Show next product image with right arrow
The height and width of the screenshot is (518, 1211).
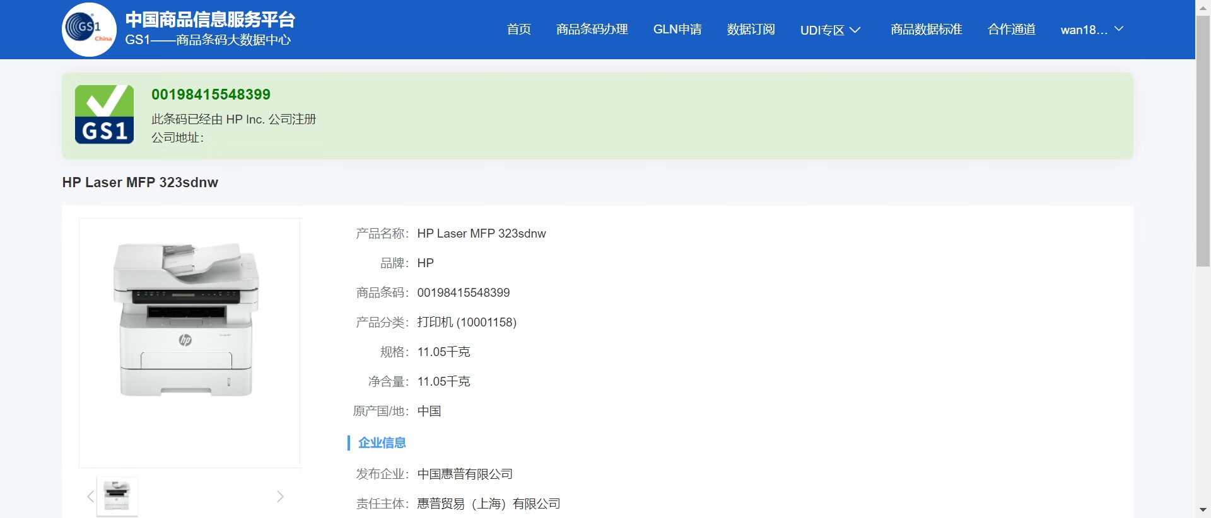[x=281, y=497]
